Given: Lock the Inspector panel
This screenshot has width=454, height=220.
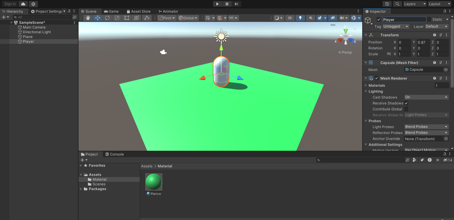Looking at the screenshot, I should tap(444, 11).
